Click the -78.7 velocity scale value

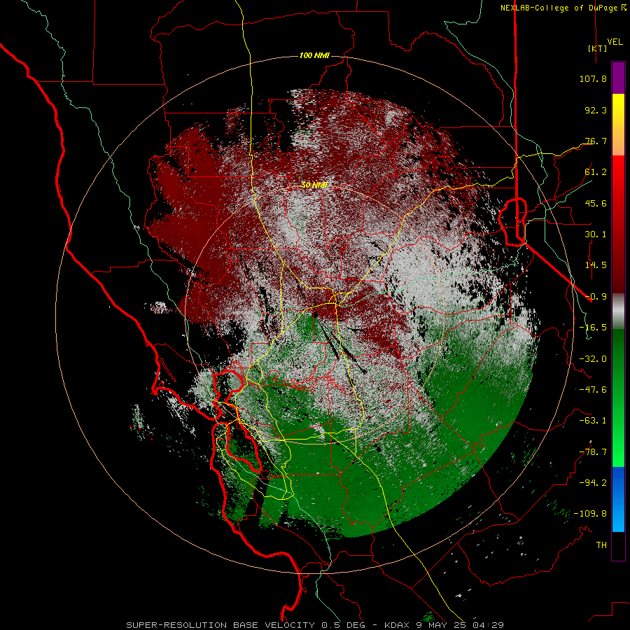pyautogui.click(x=593, y=452)
